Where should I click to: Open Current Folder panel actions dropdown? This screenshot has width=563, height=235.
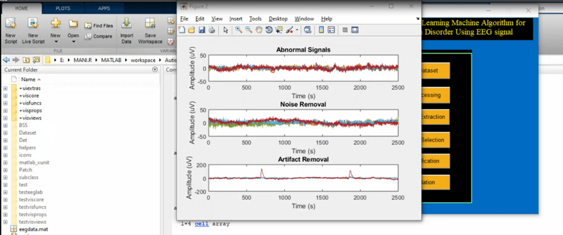(x=155, y=69)
